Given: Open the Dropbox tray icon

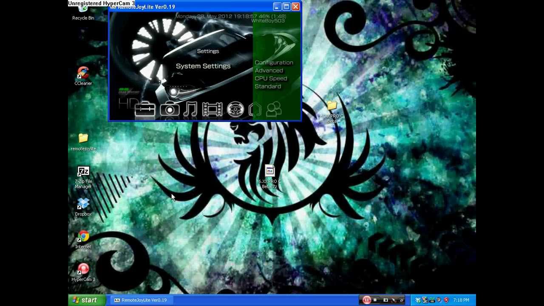Looking at the screenshot, I should point(417,300).
